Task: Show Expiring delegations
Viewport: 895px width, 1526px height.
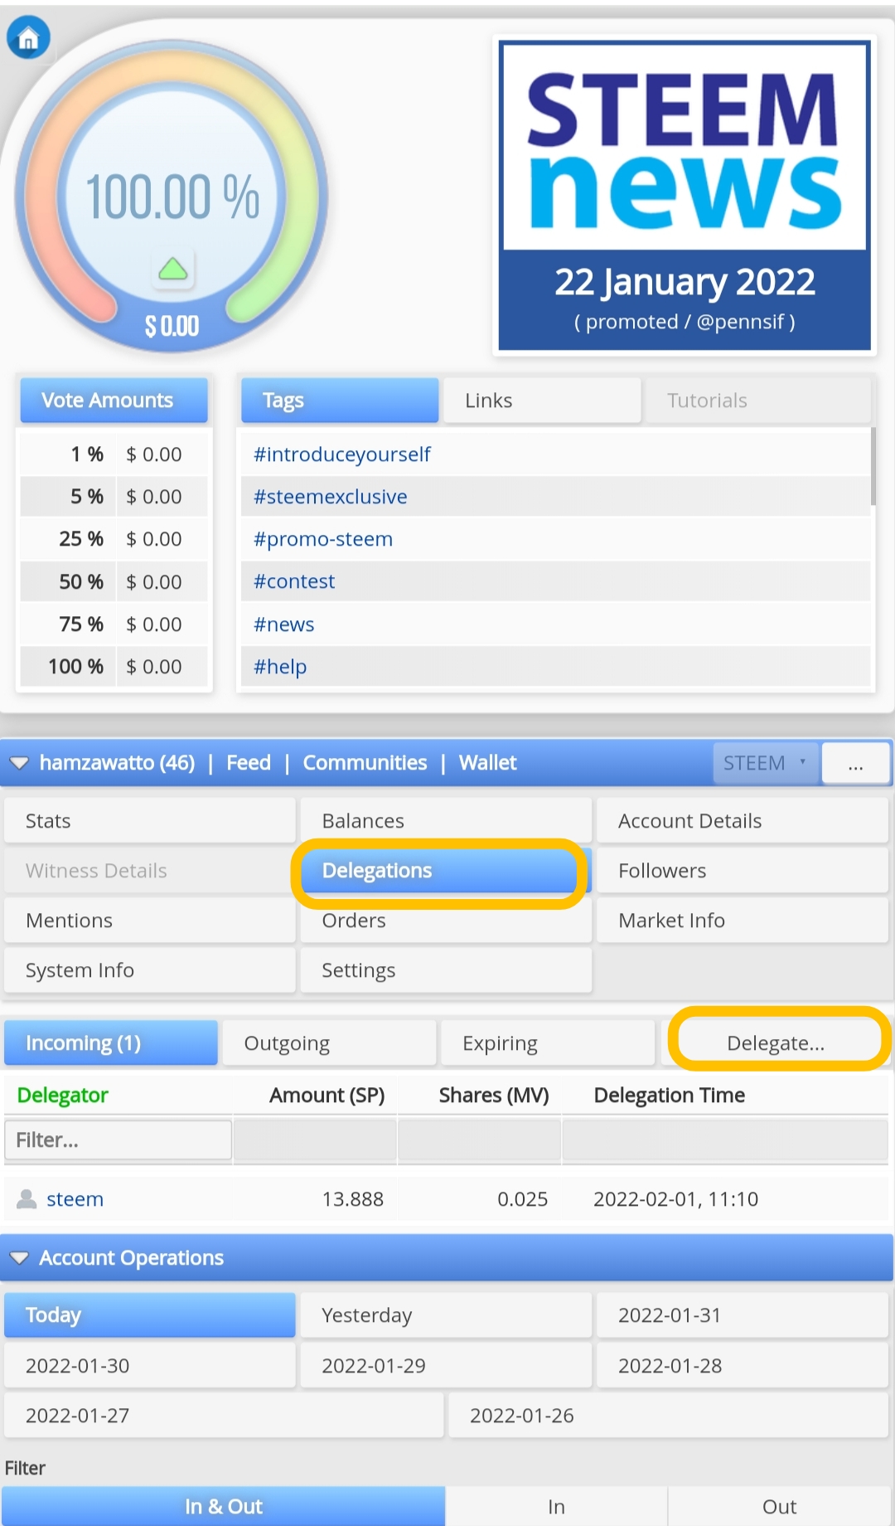Action: click(548, 1043)
